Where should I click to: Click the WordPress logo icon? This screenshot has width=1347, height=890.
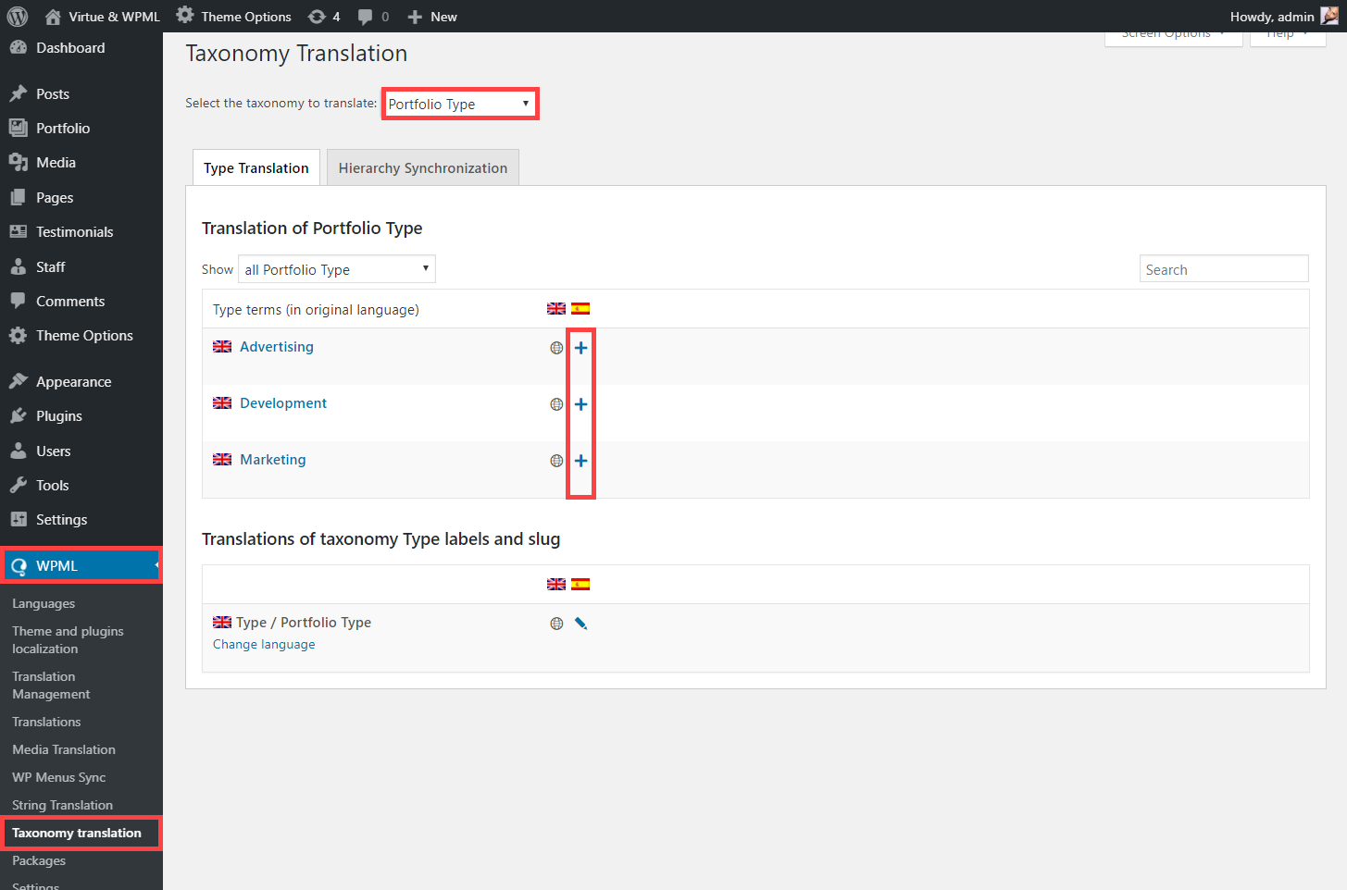pos(17,17)
